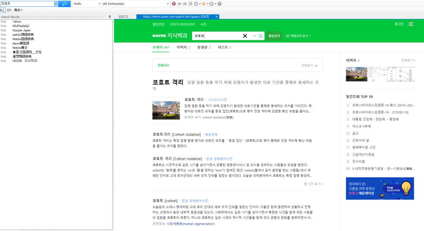424x231 pixels.
Task: Click the 로그인 login button
Action: [399, 24]
